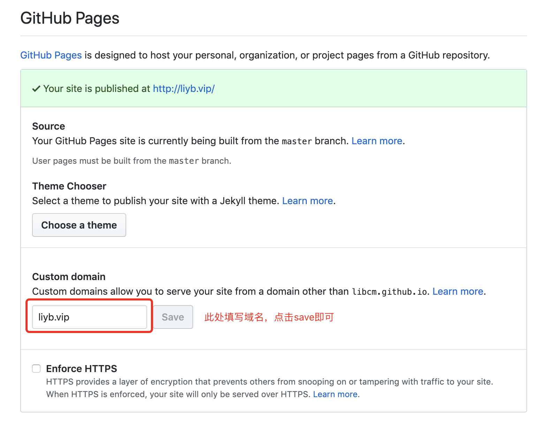This screenshot has width=555, height=425.
Task: Click the red Chinese annotation text
Action: [269, 317]
